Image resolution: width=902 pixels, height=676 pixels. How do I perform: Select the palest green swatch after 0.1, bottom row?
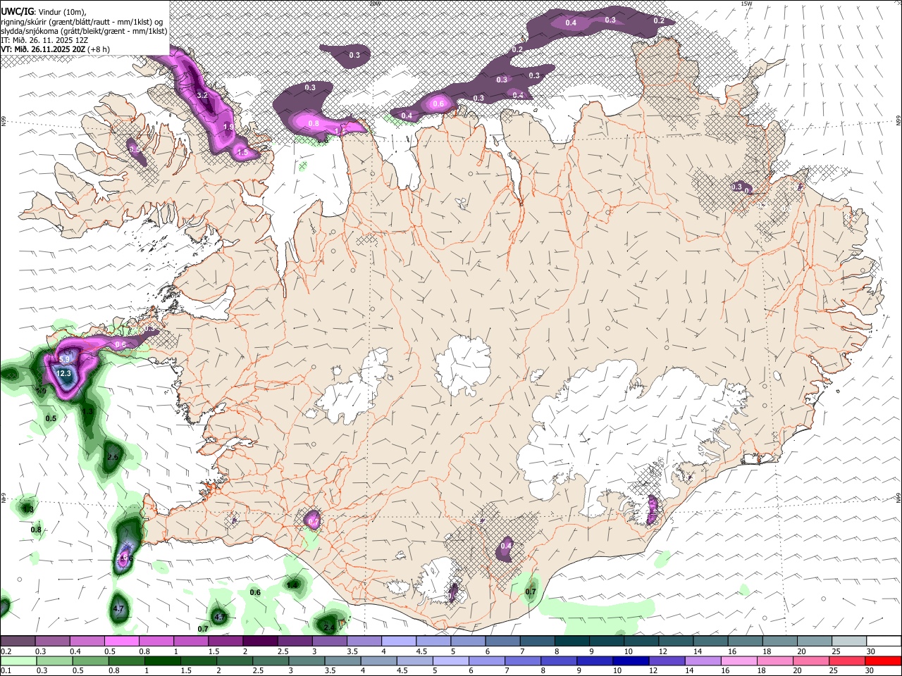tap(18, 661)
